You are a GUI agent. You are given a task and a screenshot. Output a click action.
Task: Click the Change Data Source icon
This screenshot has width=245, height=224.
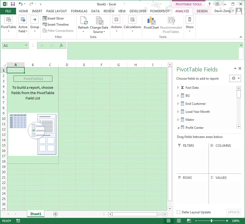(x=99, y=21)
